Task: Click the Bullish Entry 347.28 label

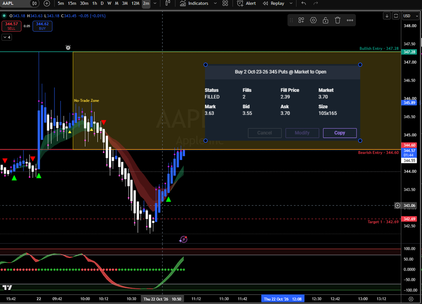Action: [379, 48]
